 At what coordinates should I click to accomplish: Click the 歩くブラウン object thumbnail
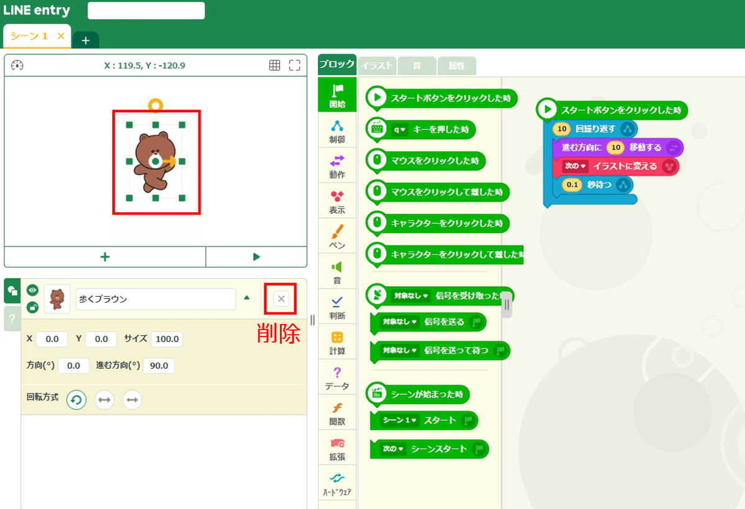coord(57,299)
